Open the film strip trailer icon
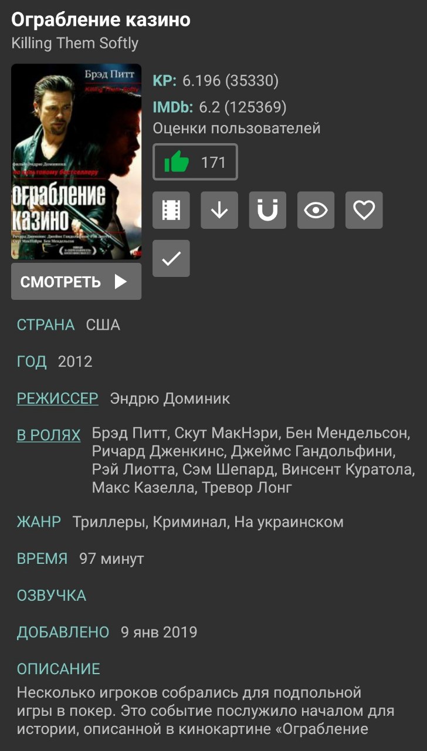The height and width of the screenshot is (751, 427). point(171,210)
